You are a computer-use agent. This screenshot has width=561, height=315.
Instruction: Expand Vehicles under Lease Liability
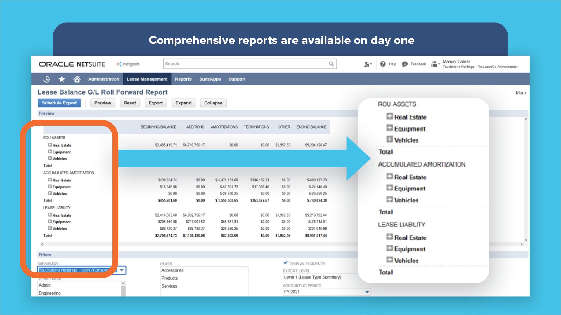[50, 228]
